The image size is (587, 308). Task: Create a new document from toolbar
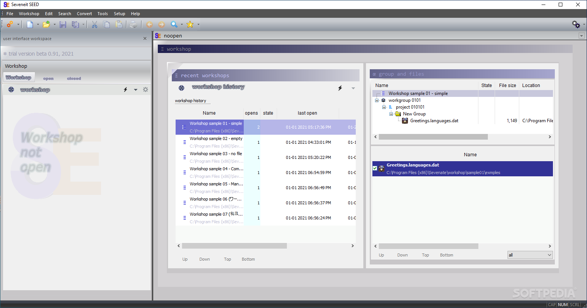click(30, 24)
